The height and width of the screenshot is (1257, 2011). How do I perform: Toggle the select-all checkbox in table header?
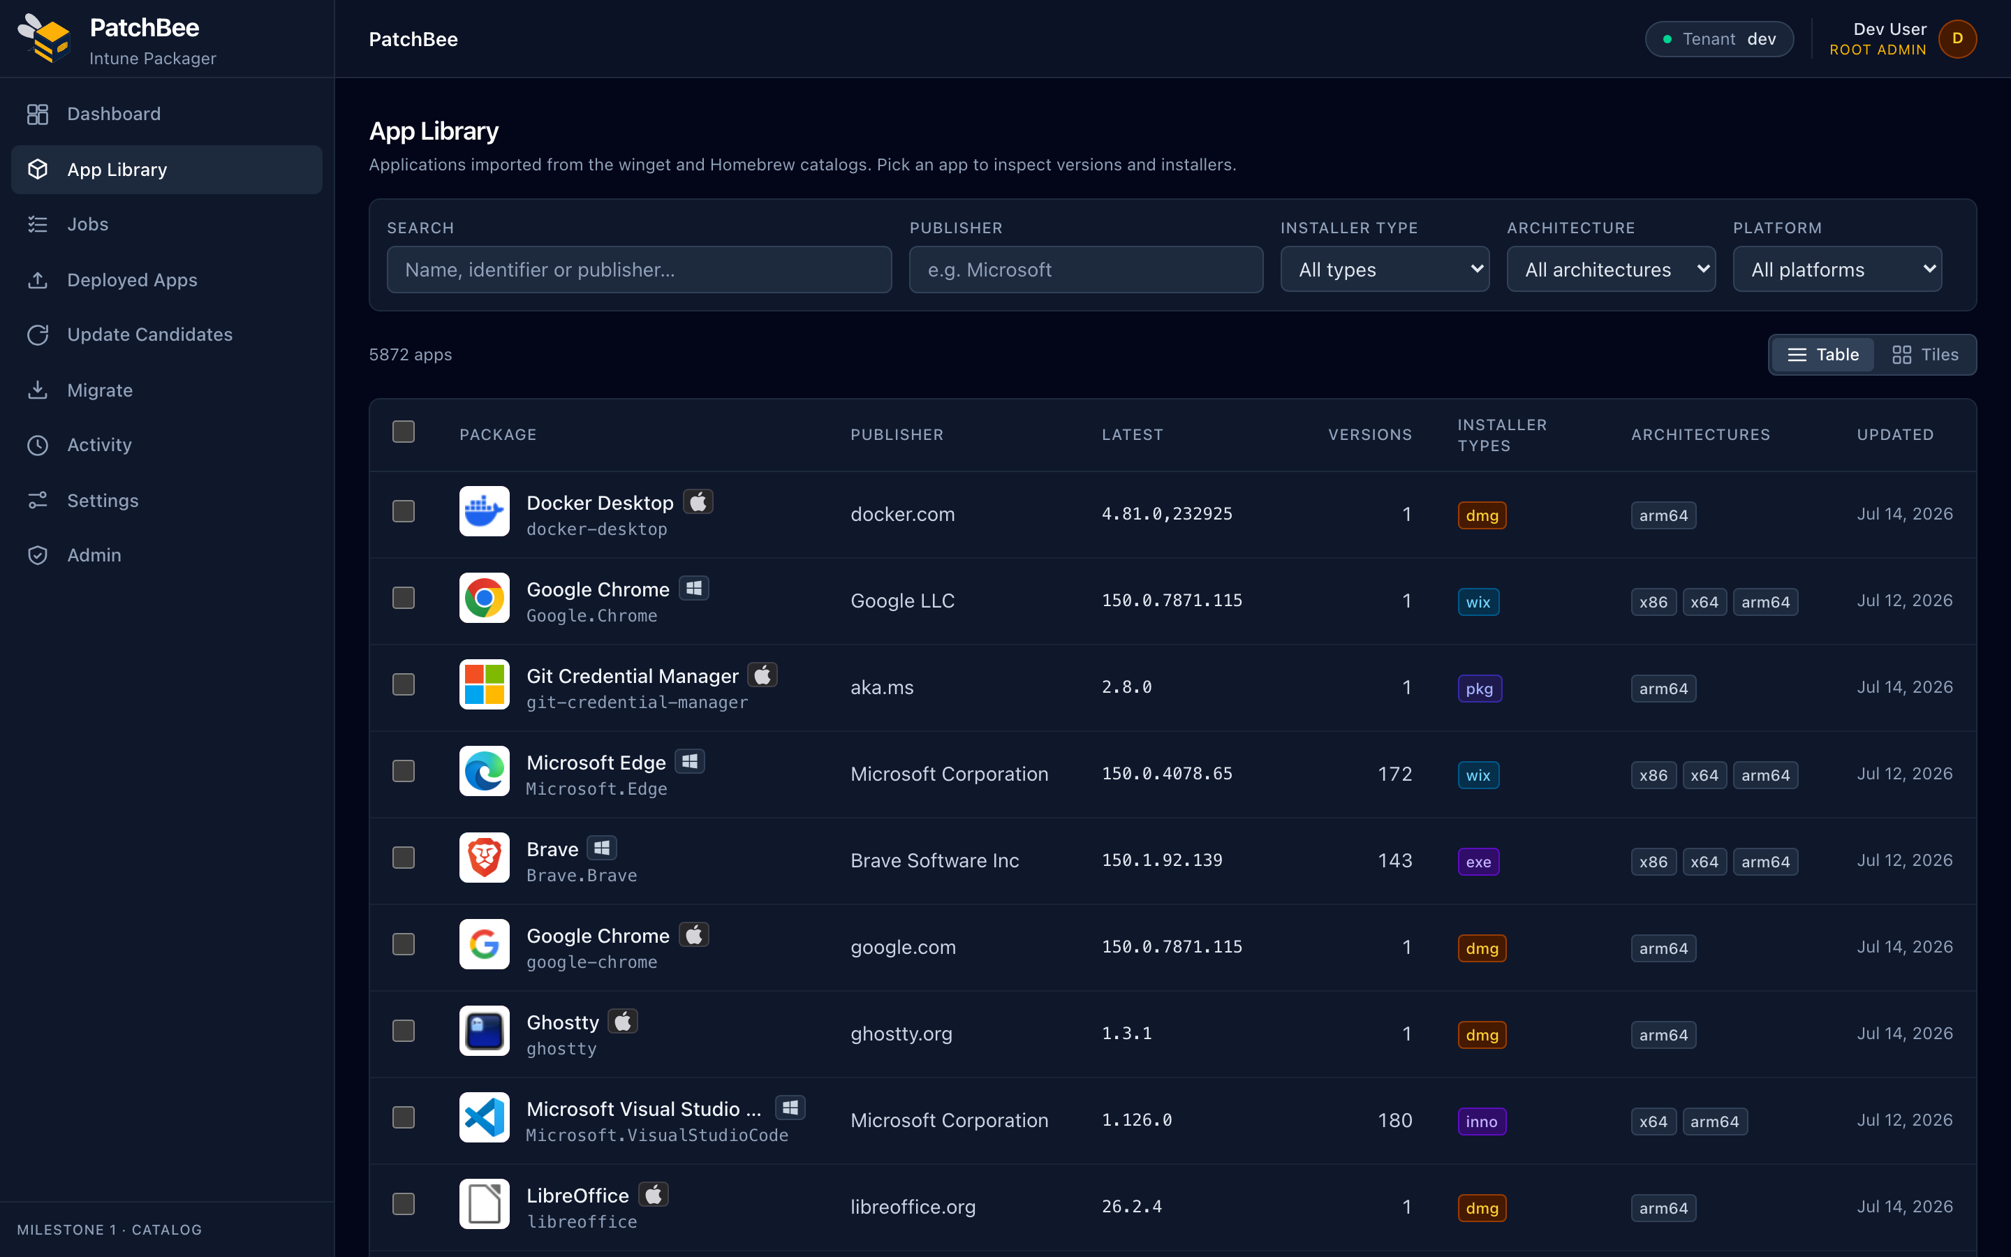pos(403,432)
